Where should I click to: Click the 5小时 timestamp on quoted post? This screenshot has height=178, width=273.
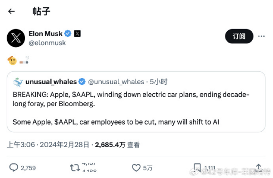[159, 82]
